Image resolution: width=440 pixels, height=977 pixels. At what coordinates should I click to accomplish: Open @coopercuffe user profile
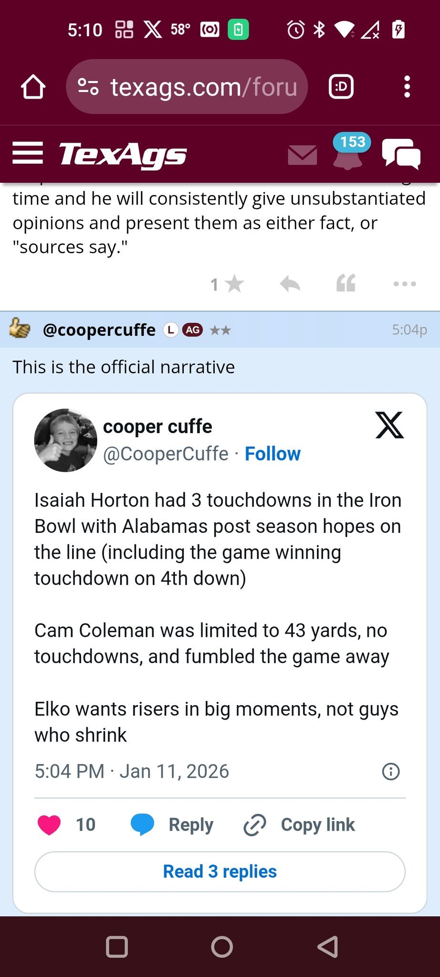point(99,330)
